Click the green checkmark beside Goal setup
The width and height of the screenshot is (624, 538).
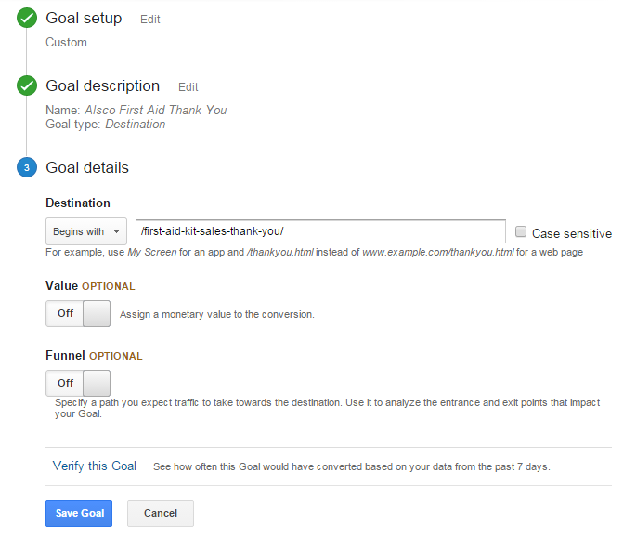click(x=27, y=19)
